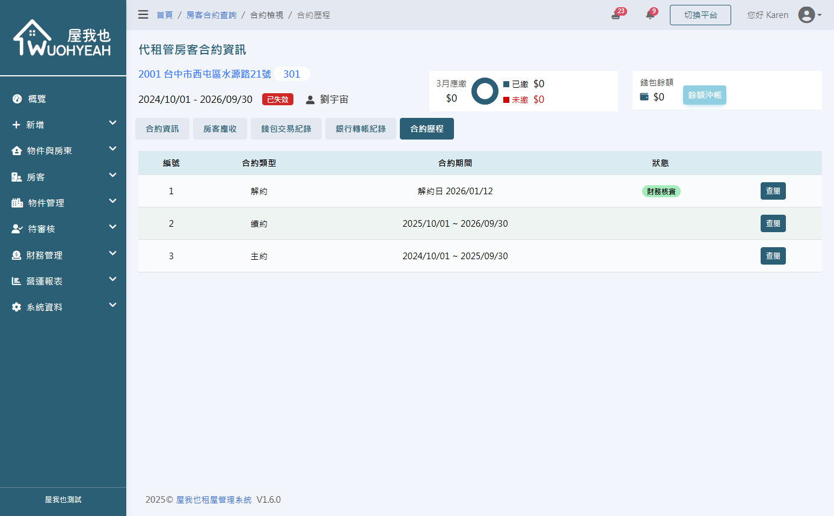This screenshot has width=834, height=516.
Task: Open the user avatar dropdown menu
Action: (808, 14)
